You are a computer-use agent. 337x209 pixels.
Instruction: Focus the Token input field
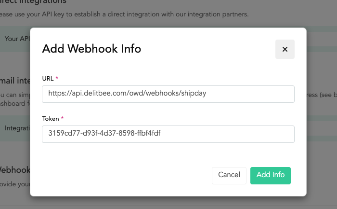[x=168, y=134]
